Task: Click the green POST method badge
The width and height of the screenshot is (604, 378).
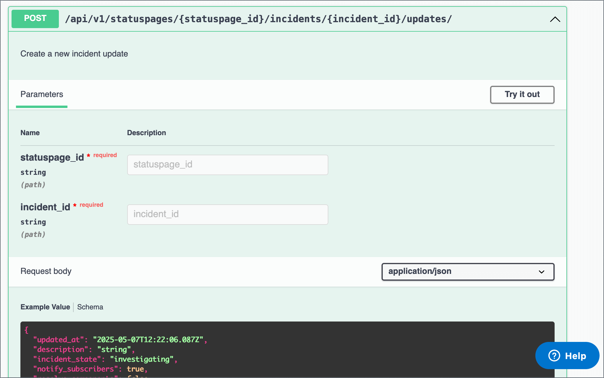Action: (35, 19)
